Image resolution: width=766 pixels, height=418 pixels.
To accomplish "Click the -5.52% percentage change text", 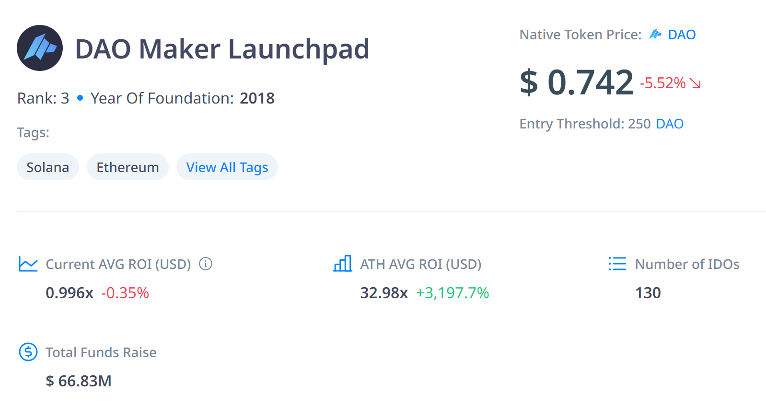I will point(663,83).
